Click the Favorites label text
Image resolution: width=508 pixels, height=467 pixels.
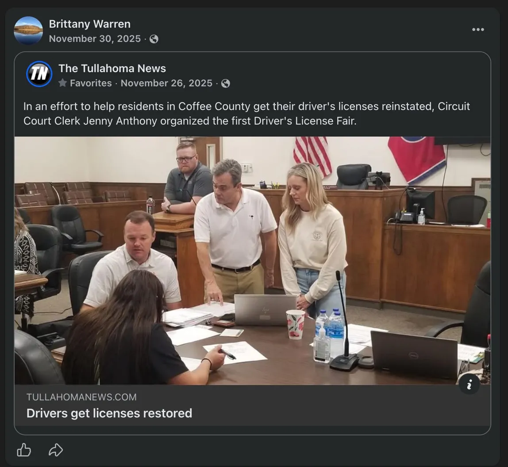coord(91,83)
